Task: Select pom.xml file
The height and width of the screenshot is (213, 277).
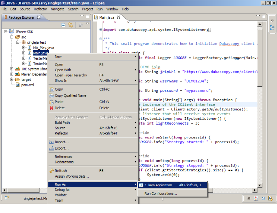Action: tap(27, 85)
